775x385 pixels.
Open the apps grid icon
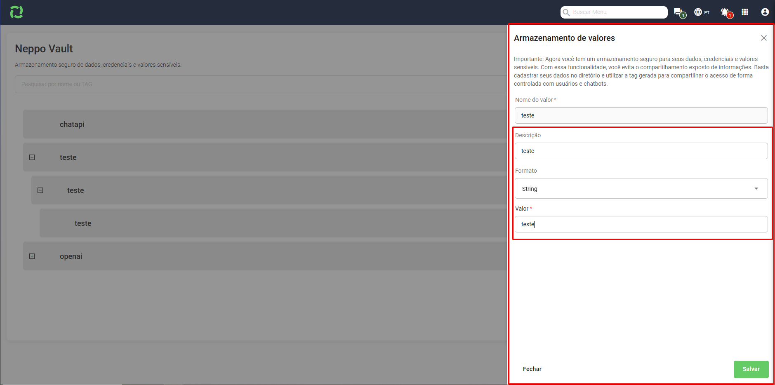745,12
